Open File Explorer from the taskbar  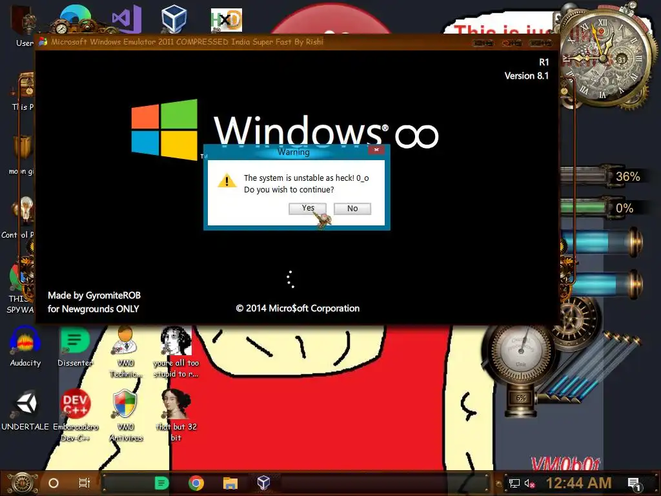pyautogui.click(x=230, y=483)
